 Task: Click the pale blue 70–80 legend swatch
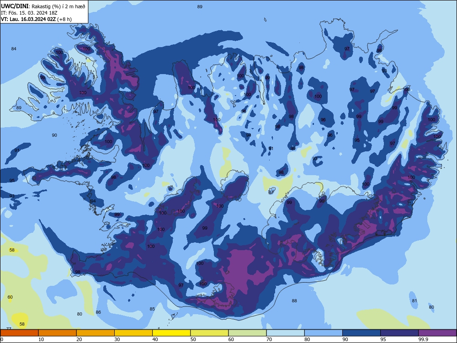pyautogui.click(x=286, y=333)
